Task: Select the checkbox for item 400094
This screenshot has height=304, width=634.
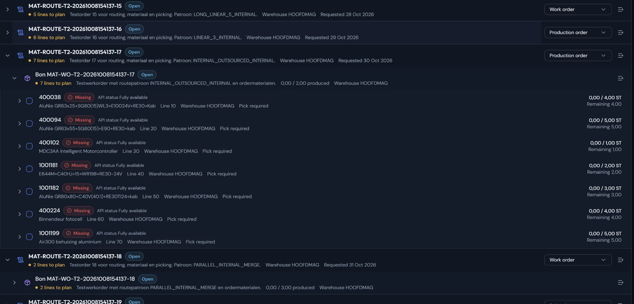Action: click(x=29, y=124)
